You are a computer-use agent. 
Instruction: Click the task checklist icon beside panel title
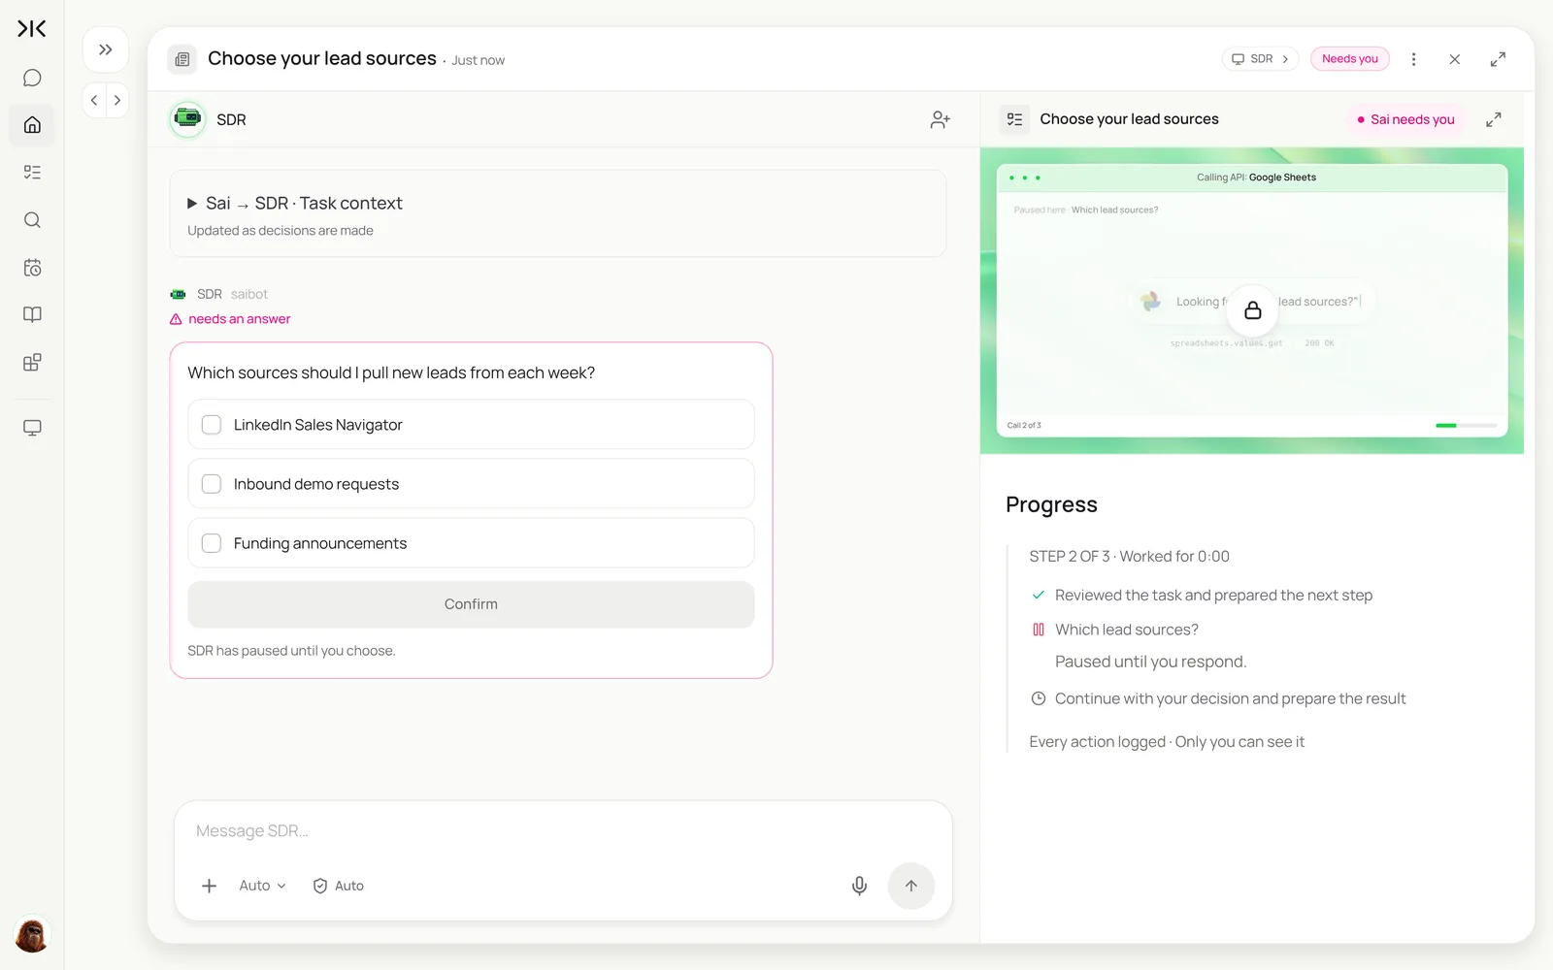(x=1015, y=119)
